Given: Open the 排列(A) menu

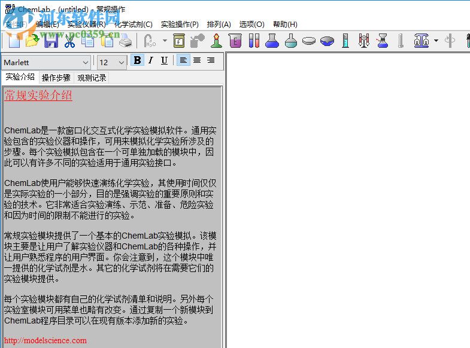Looking at the screenshot, I should tap(219, 25).
